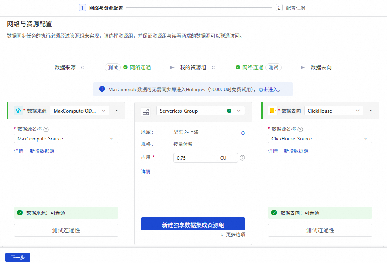
Task: Click 测试连通性 under 数据来源
Action: tap(66, 230)
